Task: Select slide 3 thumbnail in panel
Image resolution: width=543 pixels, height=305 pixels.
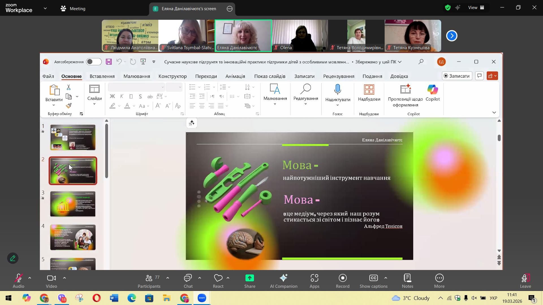Action: pyautogui.click(x=73, y=204)
